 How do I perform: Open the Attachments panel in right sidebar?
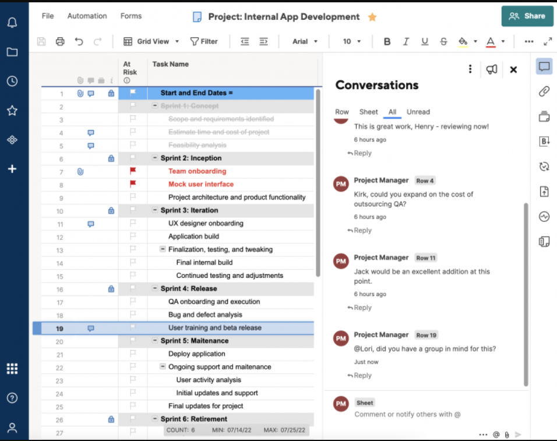pyautogui.click(x=544, y=91)
